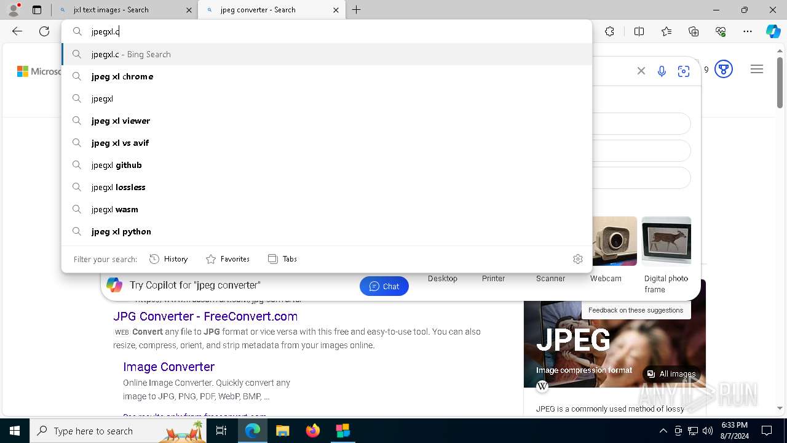This screenshot has height=443, width=787.
Task: Select 'jpegxl.c - Bing Search' suggestion
Action: pos(326,54)
